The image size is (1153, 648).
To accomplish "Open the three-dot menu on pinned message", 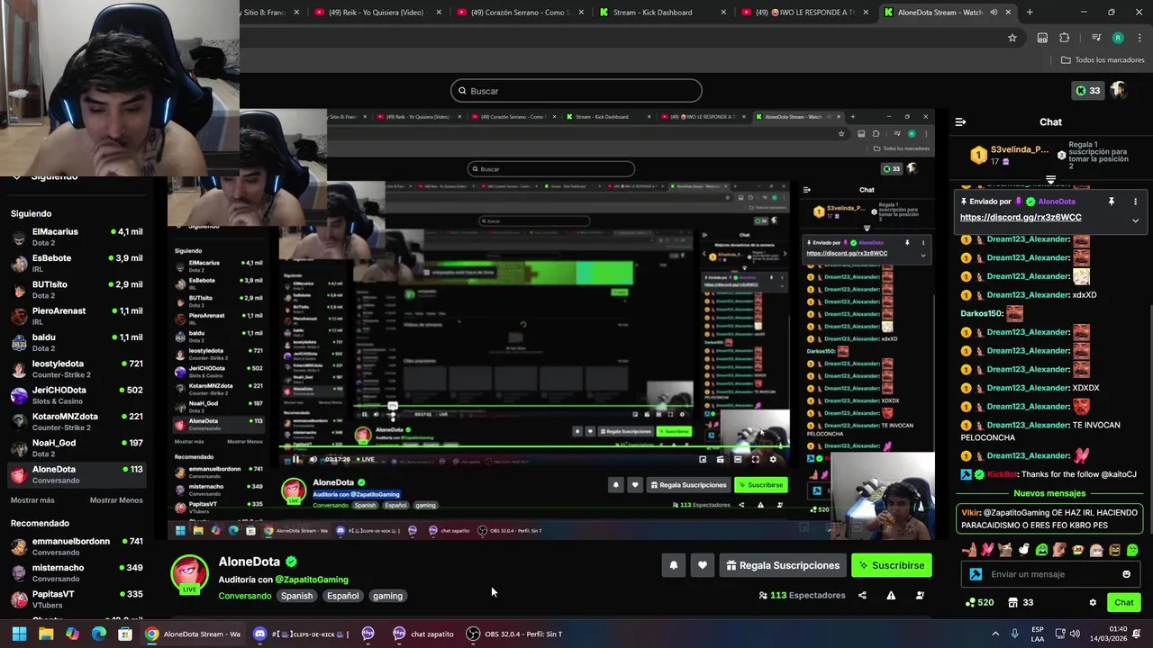I will 1135,202.
